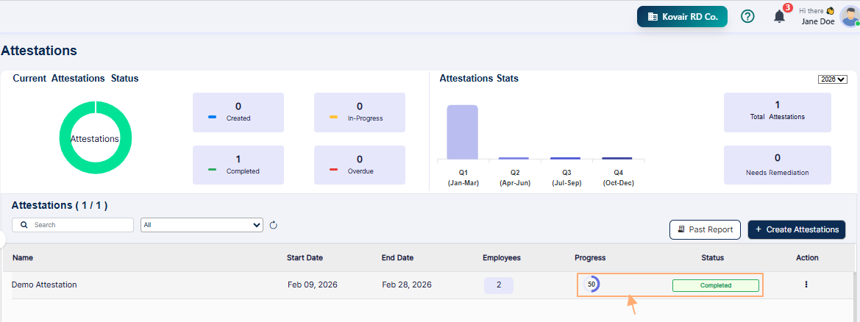860x322 pixels.
Task: Click the Progress column header
Action: coord(590,257)
